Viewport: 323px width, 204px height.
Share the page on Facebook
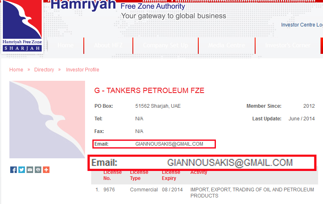(13, 170)
